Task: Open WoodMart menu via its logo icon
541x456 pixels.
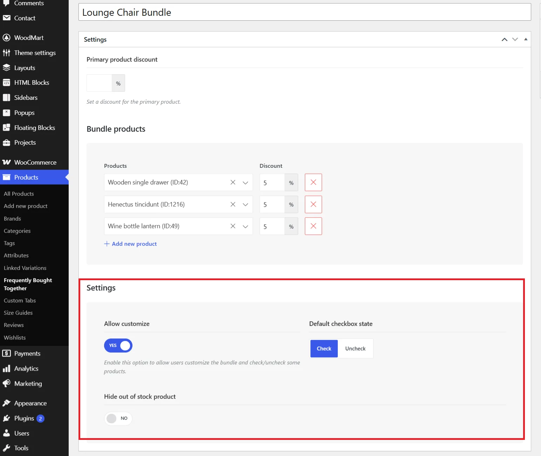Action: click(6, 37)
